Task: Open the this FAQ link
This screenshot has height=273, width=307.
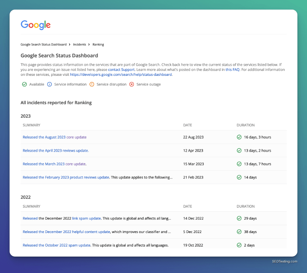Action: 232,69
